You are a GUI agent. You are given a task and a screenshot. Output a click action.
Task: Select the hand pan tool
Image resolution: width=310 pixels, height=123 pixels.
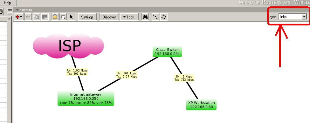(x=63, y=17)
